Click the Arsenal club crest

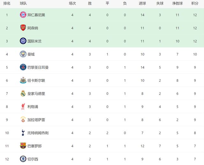tap(23, 28)
